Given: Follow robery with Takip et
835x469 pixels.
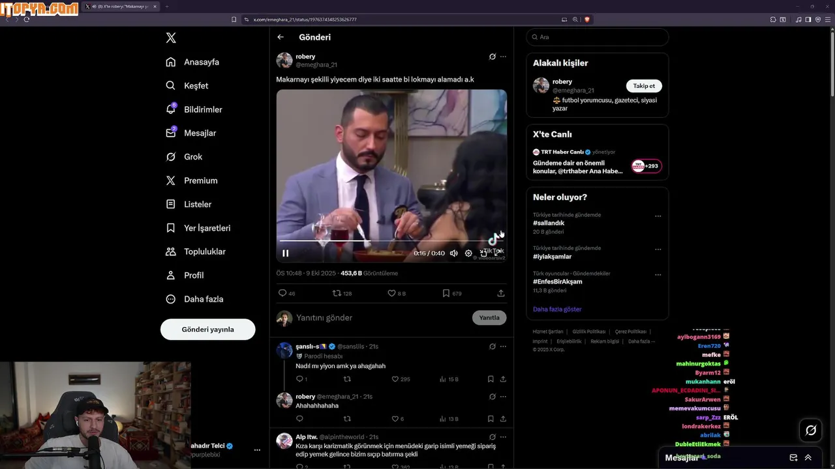Looking at the screenshot, I should [644, 86].
